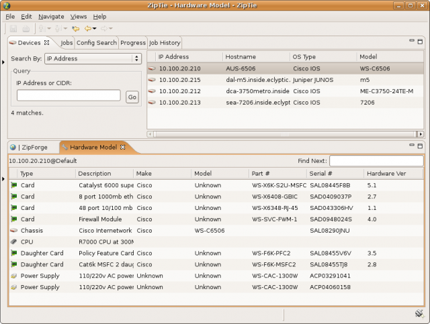Select the ME-C3750-24TE-M model cell
Viewport: 430px width, 324px height.
pos(387,91)
